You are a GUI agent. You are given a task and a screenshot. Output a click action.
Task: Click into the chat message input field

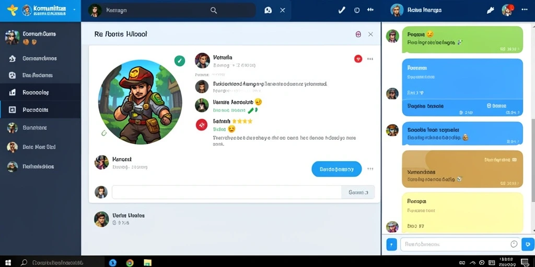coord(461,244)
